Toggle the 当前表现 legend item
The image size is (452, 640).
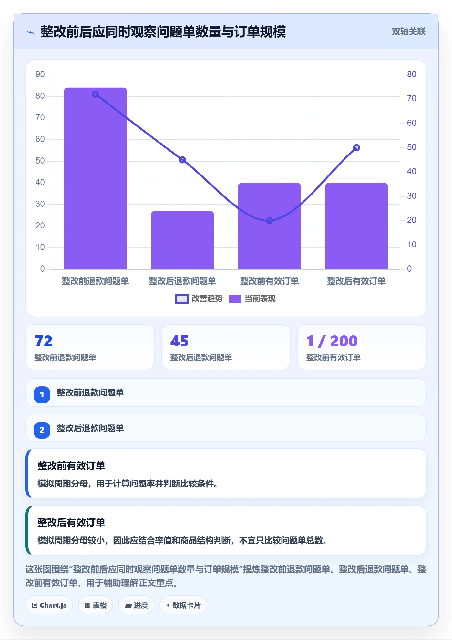pyautogui.click(x=252, y=299)
